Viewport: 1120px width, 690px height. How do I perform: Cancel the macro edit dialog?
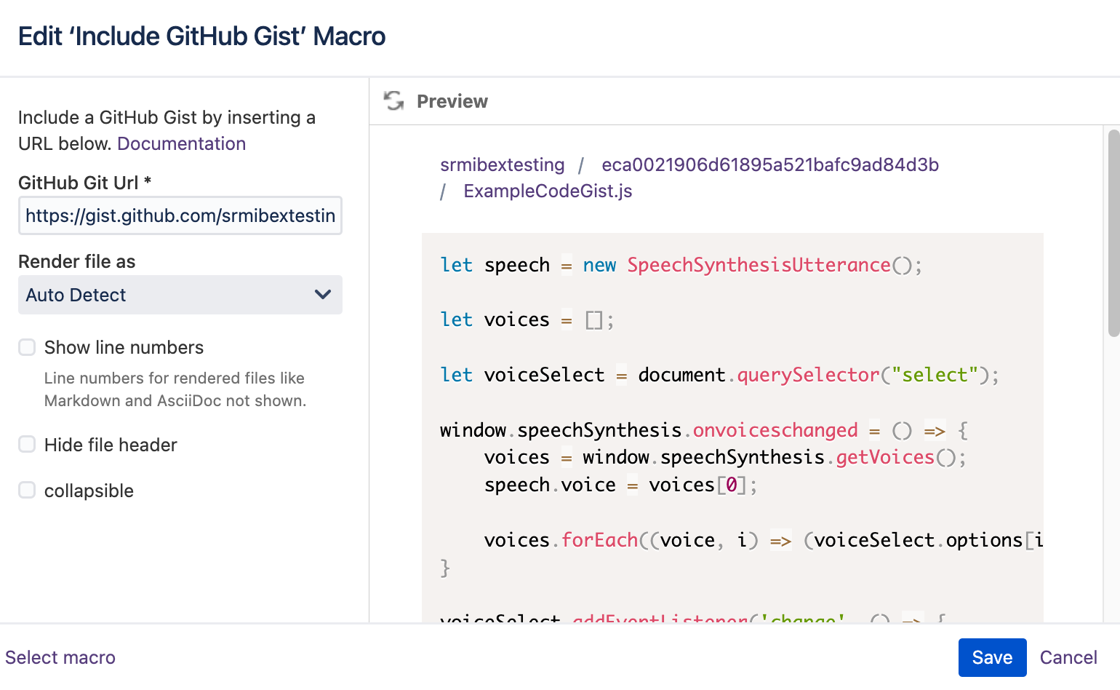point(1068,657)
